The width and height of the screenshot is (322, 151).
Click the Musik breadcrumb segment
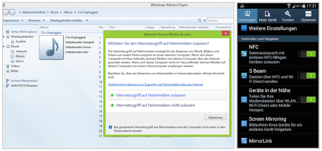pos(55,12)
